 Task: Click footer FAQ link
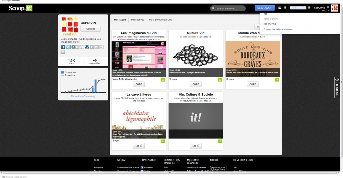166,168
